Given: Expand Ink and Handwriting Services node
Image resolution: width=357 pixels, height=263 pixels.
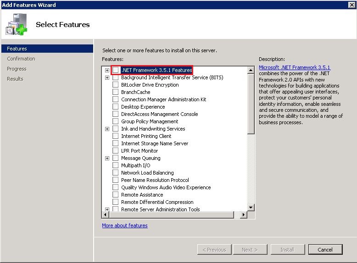Looking at the screenshot, I should coord(107,129).
